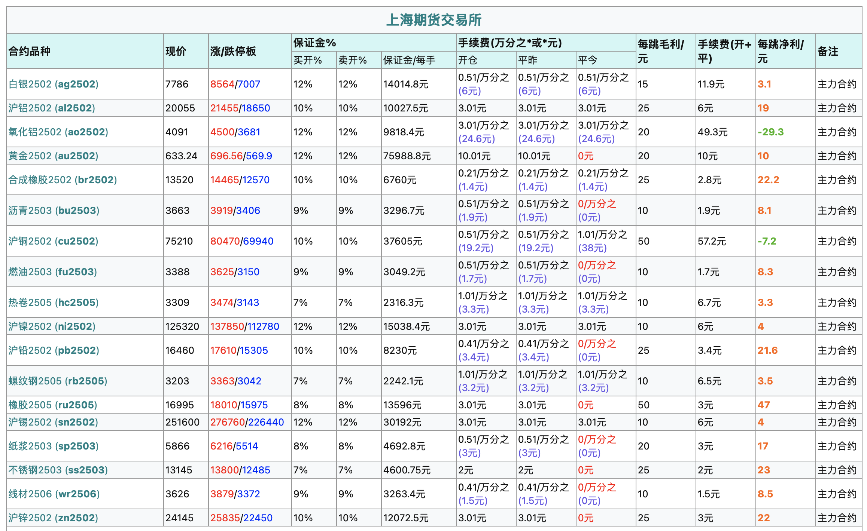Screen dimensions: 867x531
Task: Open the 合成橡胶2502 (br2502) contract link
Action: (63, 180)
